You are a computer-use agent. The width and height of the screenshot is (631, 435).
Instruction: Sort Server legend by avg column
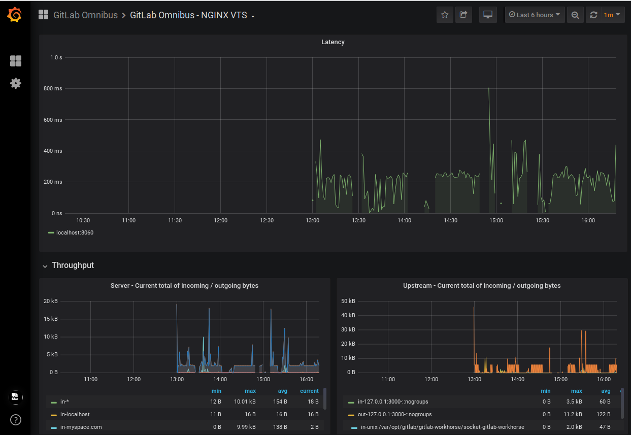tap(282, 391)
